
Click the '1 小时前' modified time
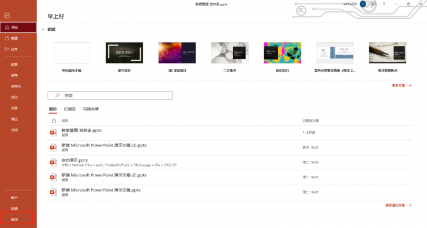click(309, 133)
